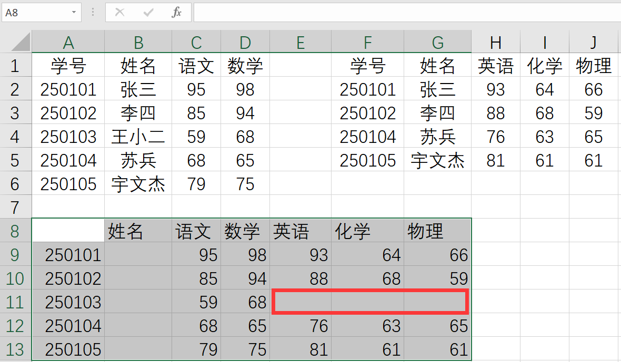Select column A header
The image size is (621, 362).
click(x=68, y=43)
